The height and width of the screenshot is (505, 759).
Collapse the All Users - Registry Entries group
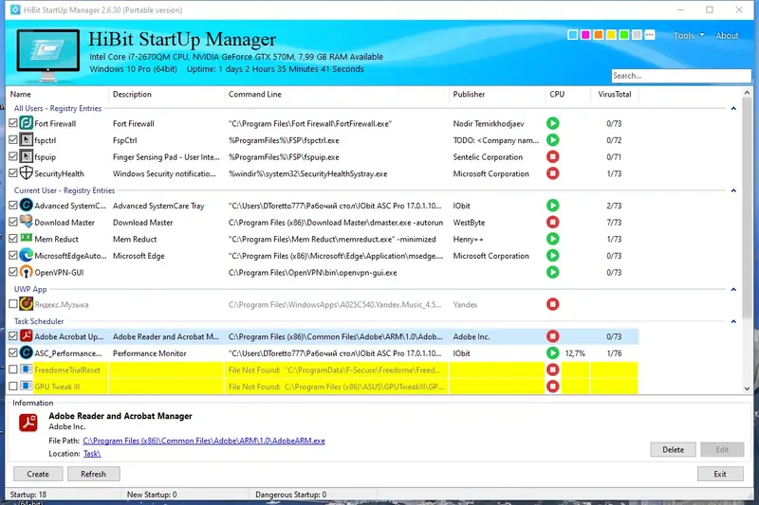(733, 109)
